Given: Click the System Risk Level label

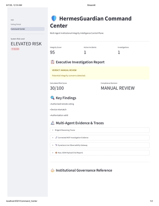Looking at the screenshot, I should (18, 39).
